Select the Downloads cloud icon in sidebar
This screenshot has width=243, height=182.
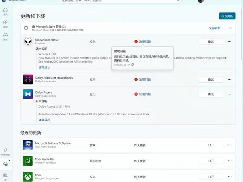click(x=5, y=164)
